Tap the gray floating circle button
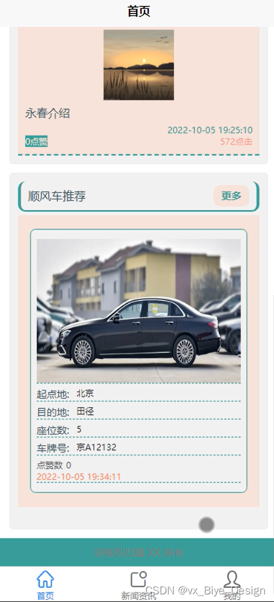 [x=207, y=525]
